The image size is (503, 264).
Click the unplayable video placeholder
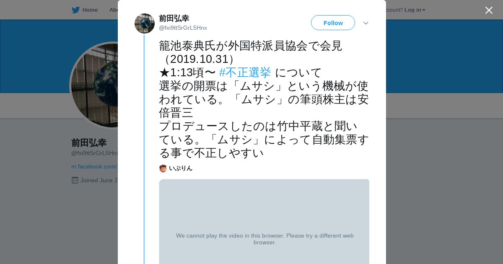tap(264, 222)
